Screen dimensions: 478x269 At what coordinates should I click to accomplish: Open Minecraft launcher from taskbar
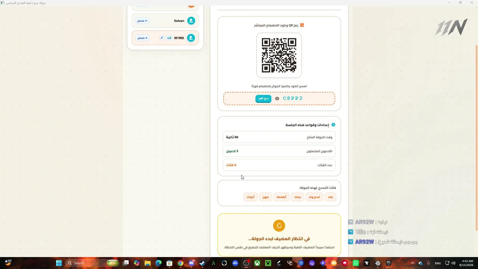268,263
